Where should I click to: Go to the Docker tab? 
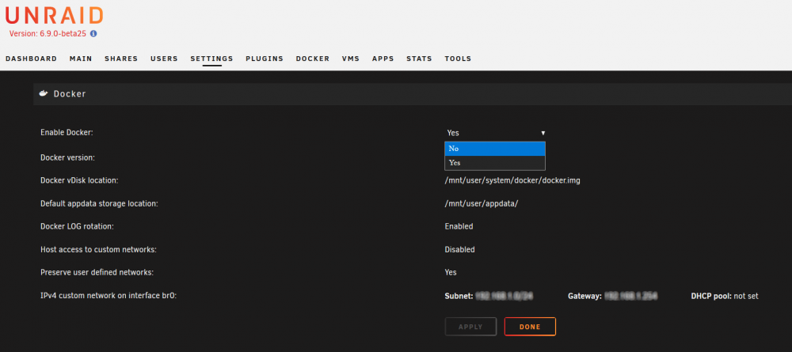click(x=313, y=59)
